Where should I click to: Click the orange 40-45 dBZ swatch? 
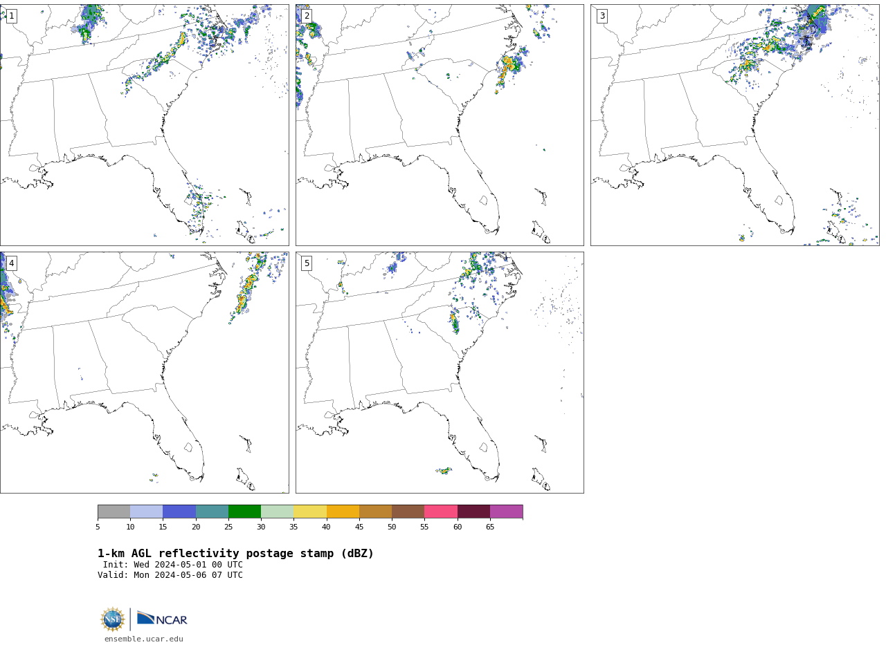343,512
